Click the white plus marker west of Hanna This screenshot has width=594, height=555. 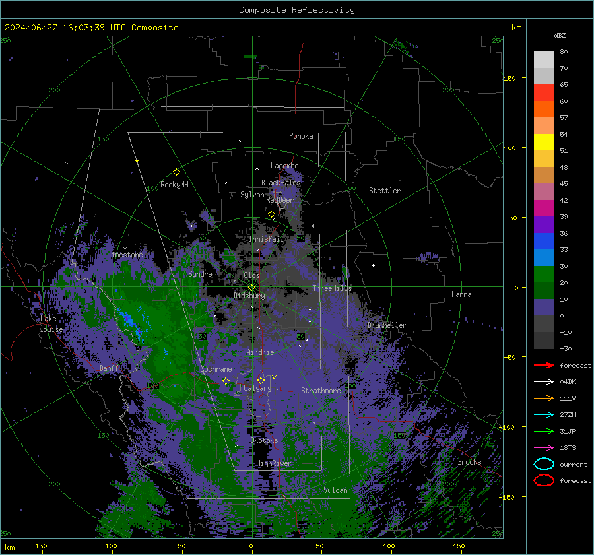[373, 265]
